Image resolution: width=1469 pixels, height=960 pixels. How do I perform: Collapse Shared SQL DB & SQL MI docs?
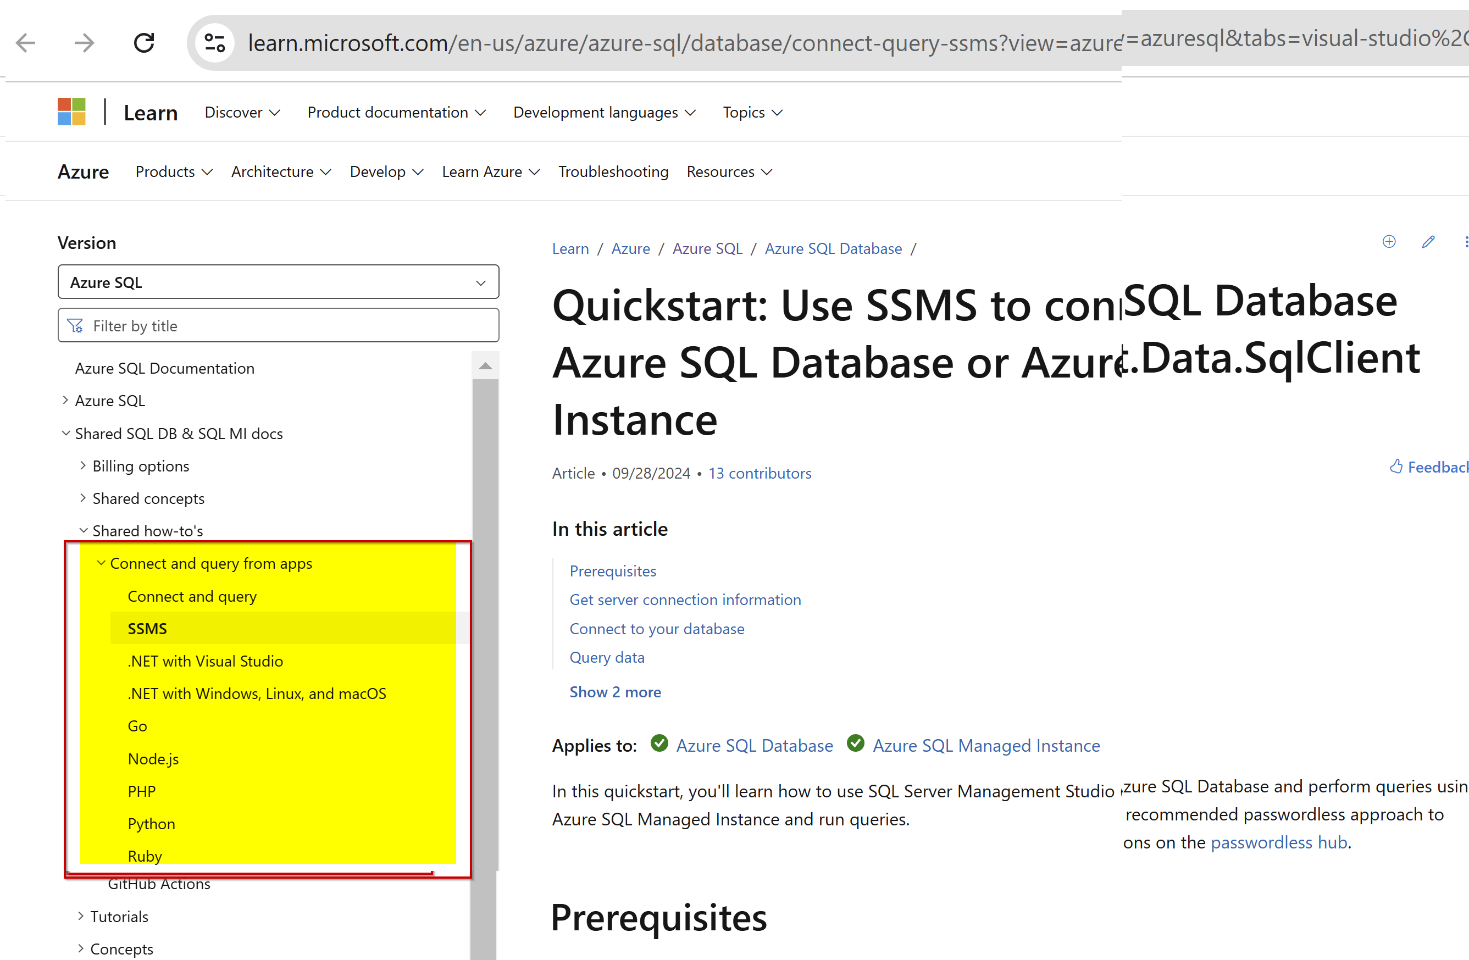[x=65, y=433]
